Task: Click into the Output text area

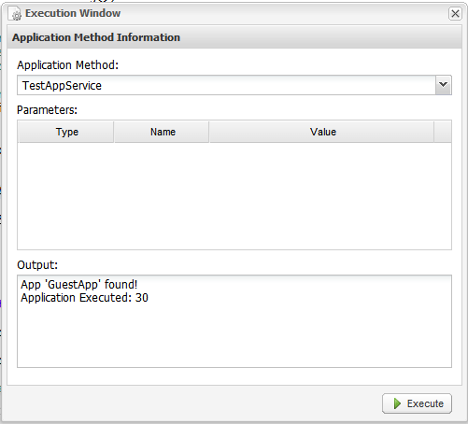Action: [234, 321]
